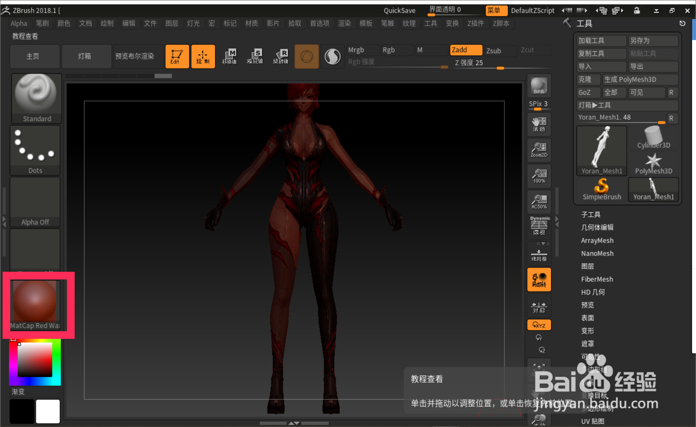The image size is (696, 427).
Task: Toggle Dynamic 透视 perspective view
Action: pos(539,227)
